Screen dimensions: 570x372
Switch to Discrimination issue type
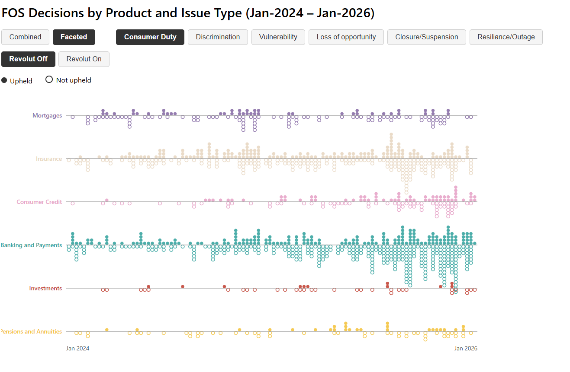tap(218, 37)
